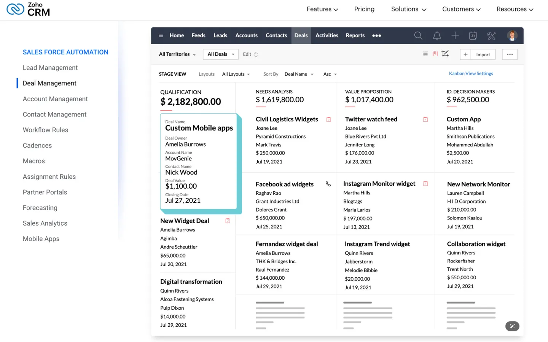
Task: Open the Fernandez widget deal
Action: 287,244
